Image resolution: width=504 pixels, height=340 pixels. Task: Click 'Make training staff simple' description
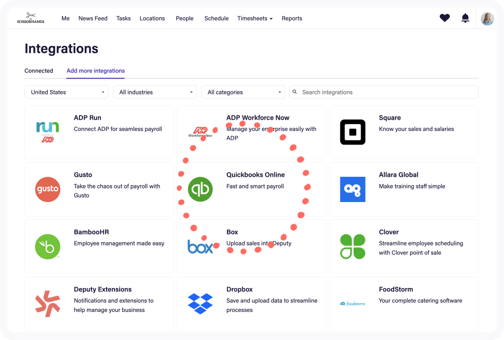tap(412, 186)
